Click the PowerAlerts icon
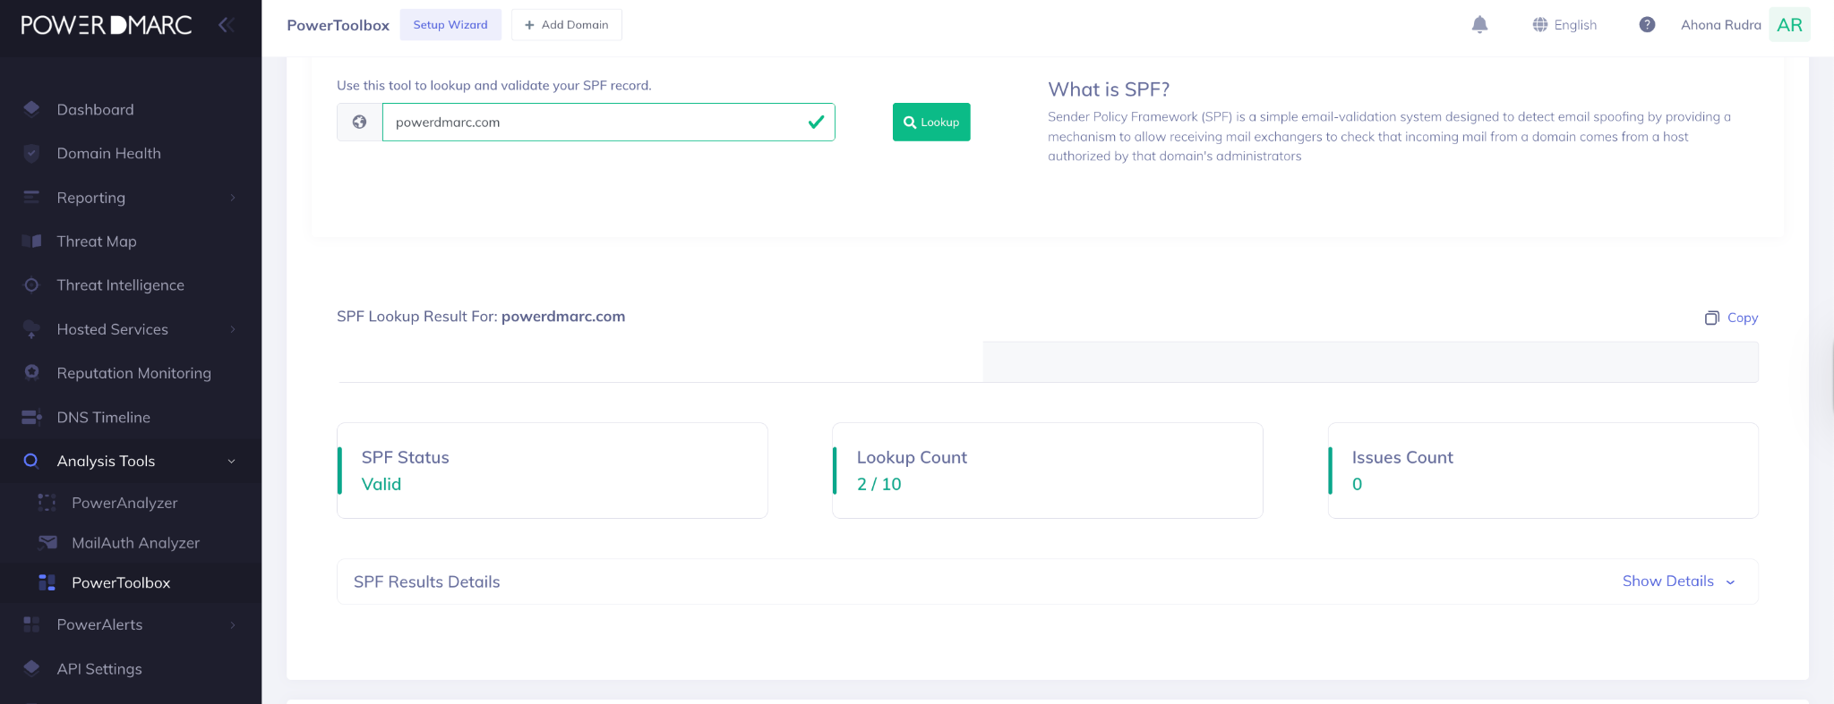 coord(31,624)
